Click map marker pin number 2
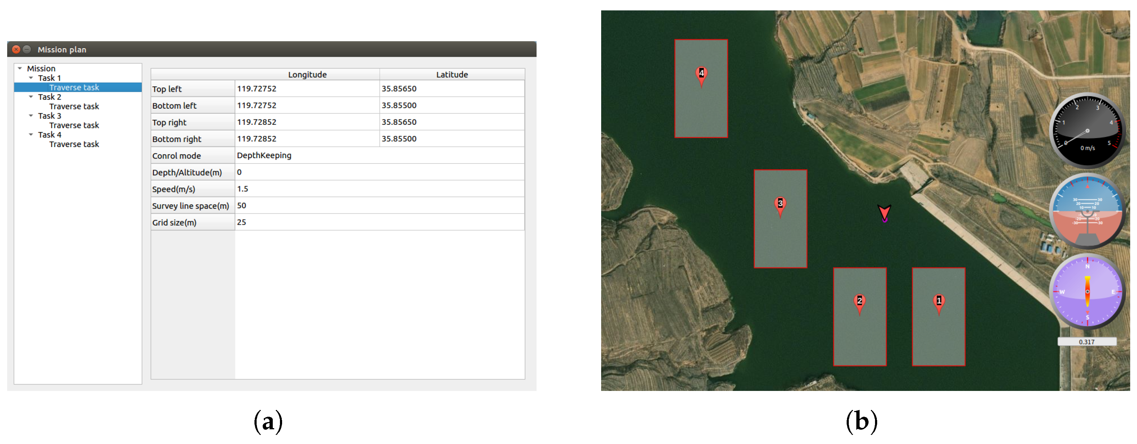This screenshot has height=444, width=1137. click(859, 302)
